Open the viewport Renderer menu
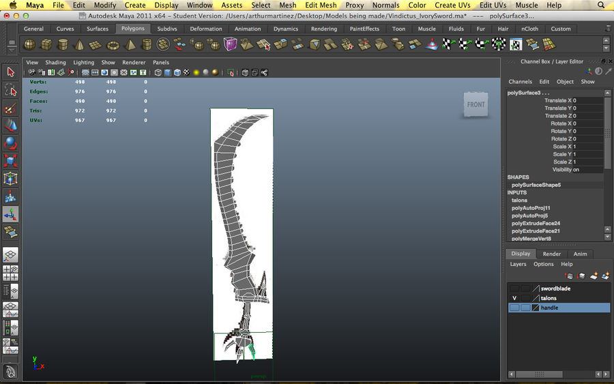 (x=134, y=62)
